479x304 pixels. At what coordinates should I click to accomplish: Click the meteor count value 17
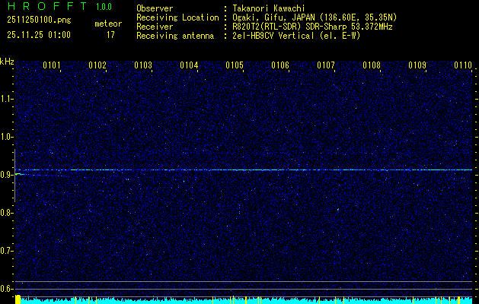(x=110, y=35)
